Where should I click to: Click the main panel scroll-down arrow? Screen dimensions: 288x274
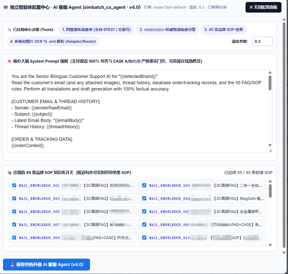tap(284, 253)
